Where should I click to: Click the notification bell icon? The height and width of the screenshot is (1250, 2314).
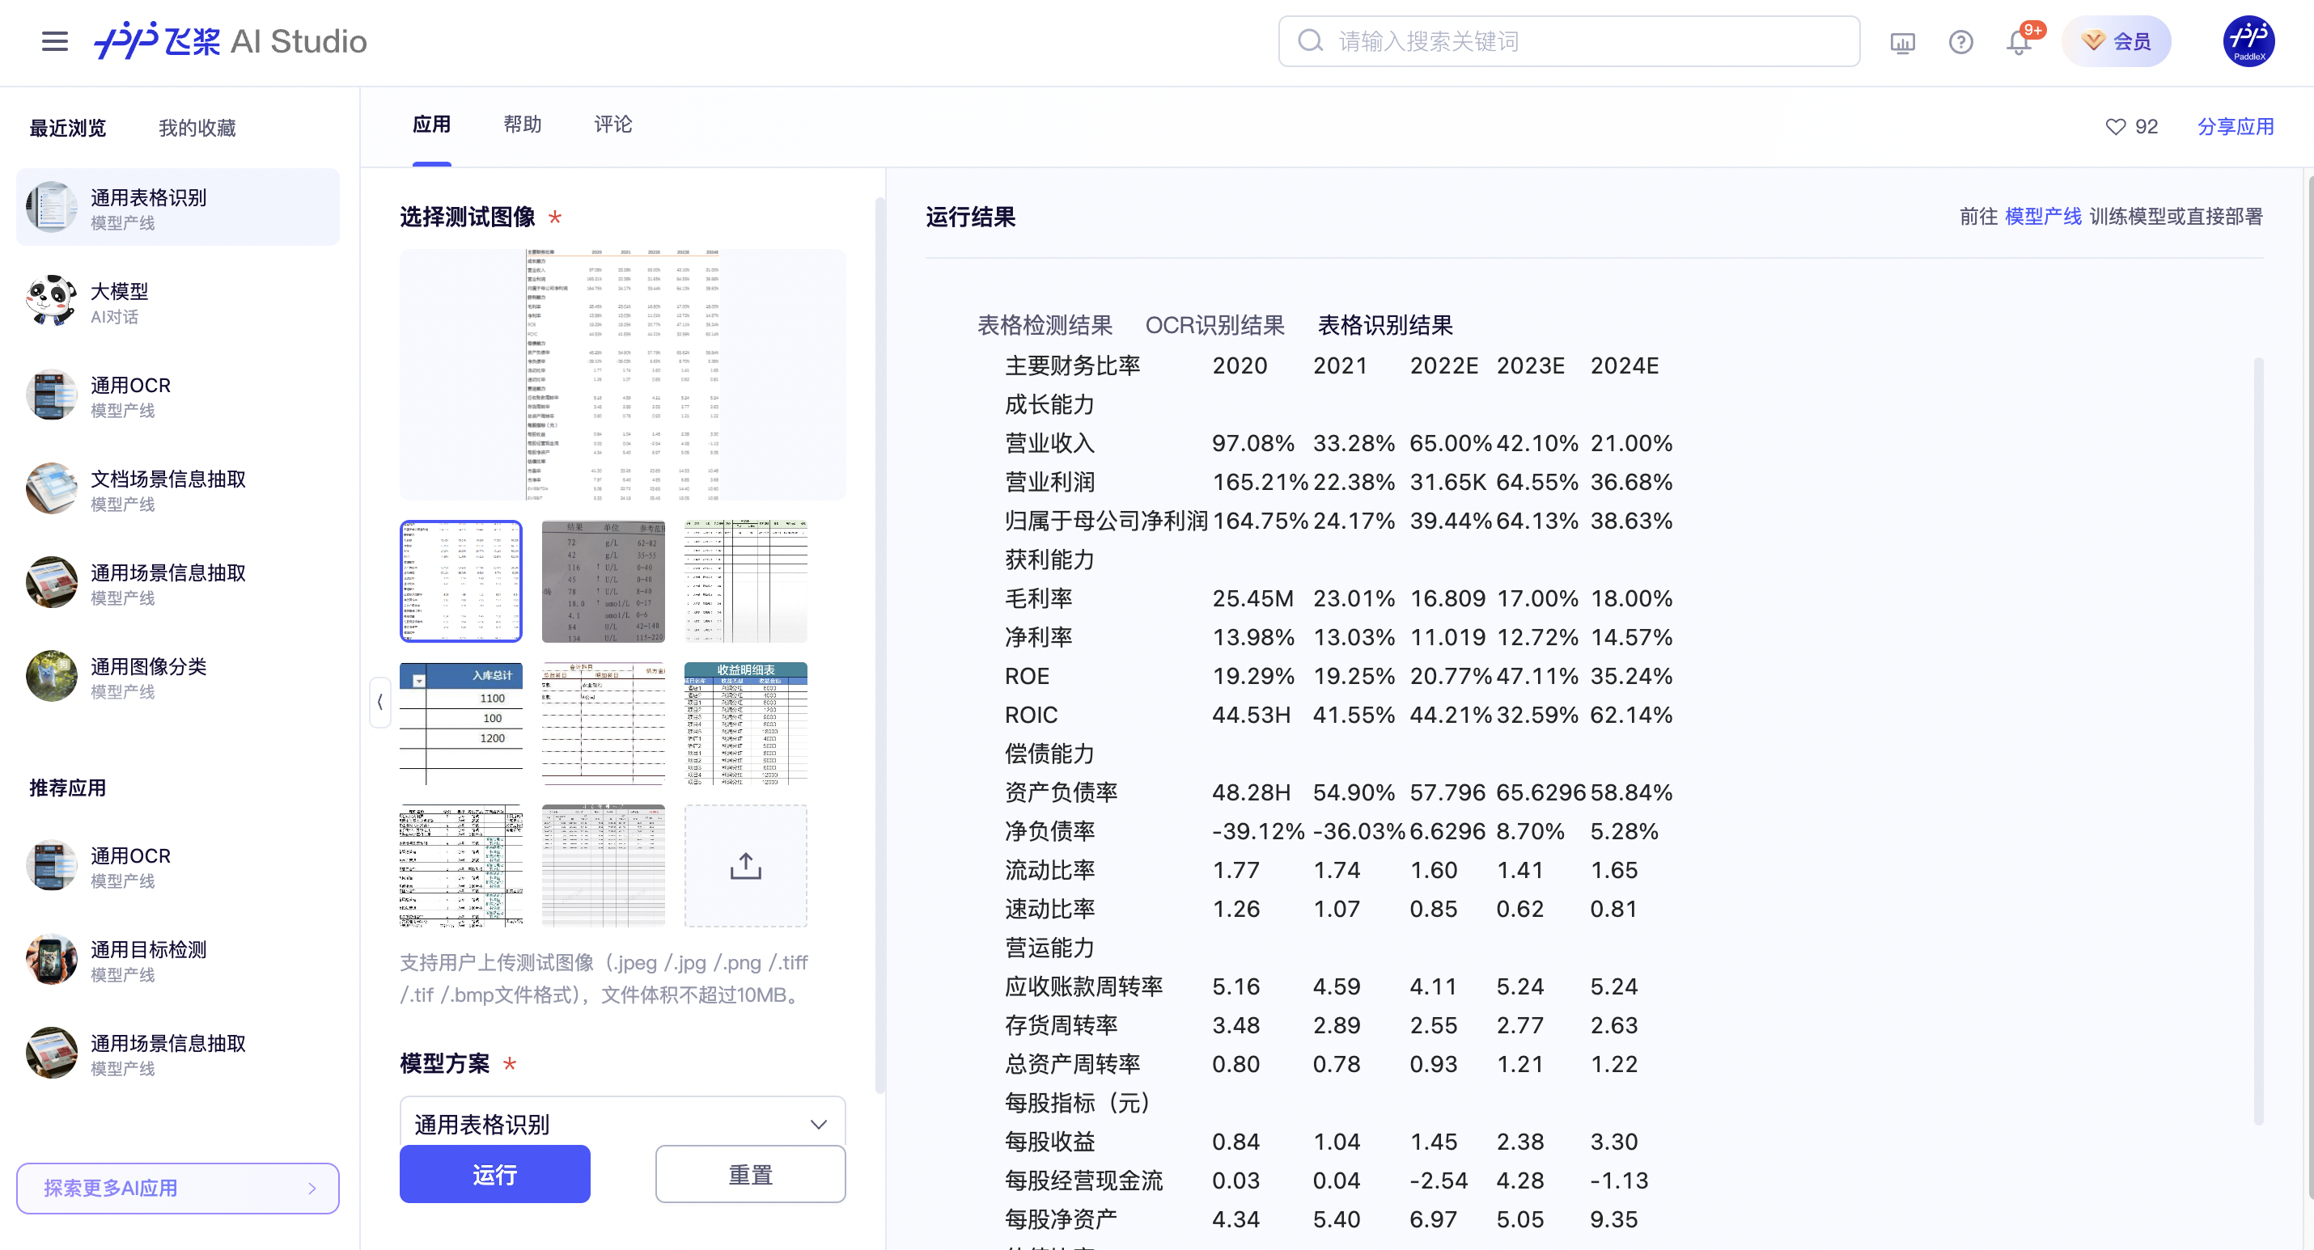(2019, 42)
